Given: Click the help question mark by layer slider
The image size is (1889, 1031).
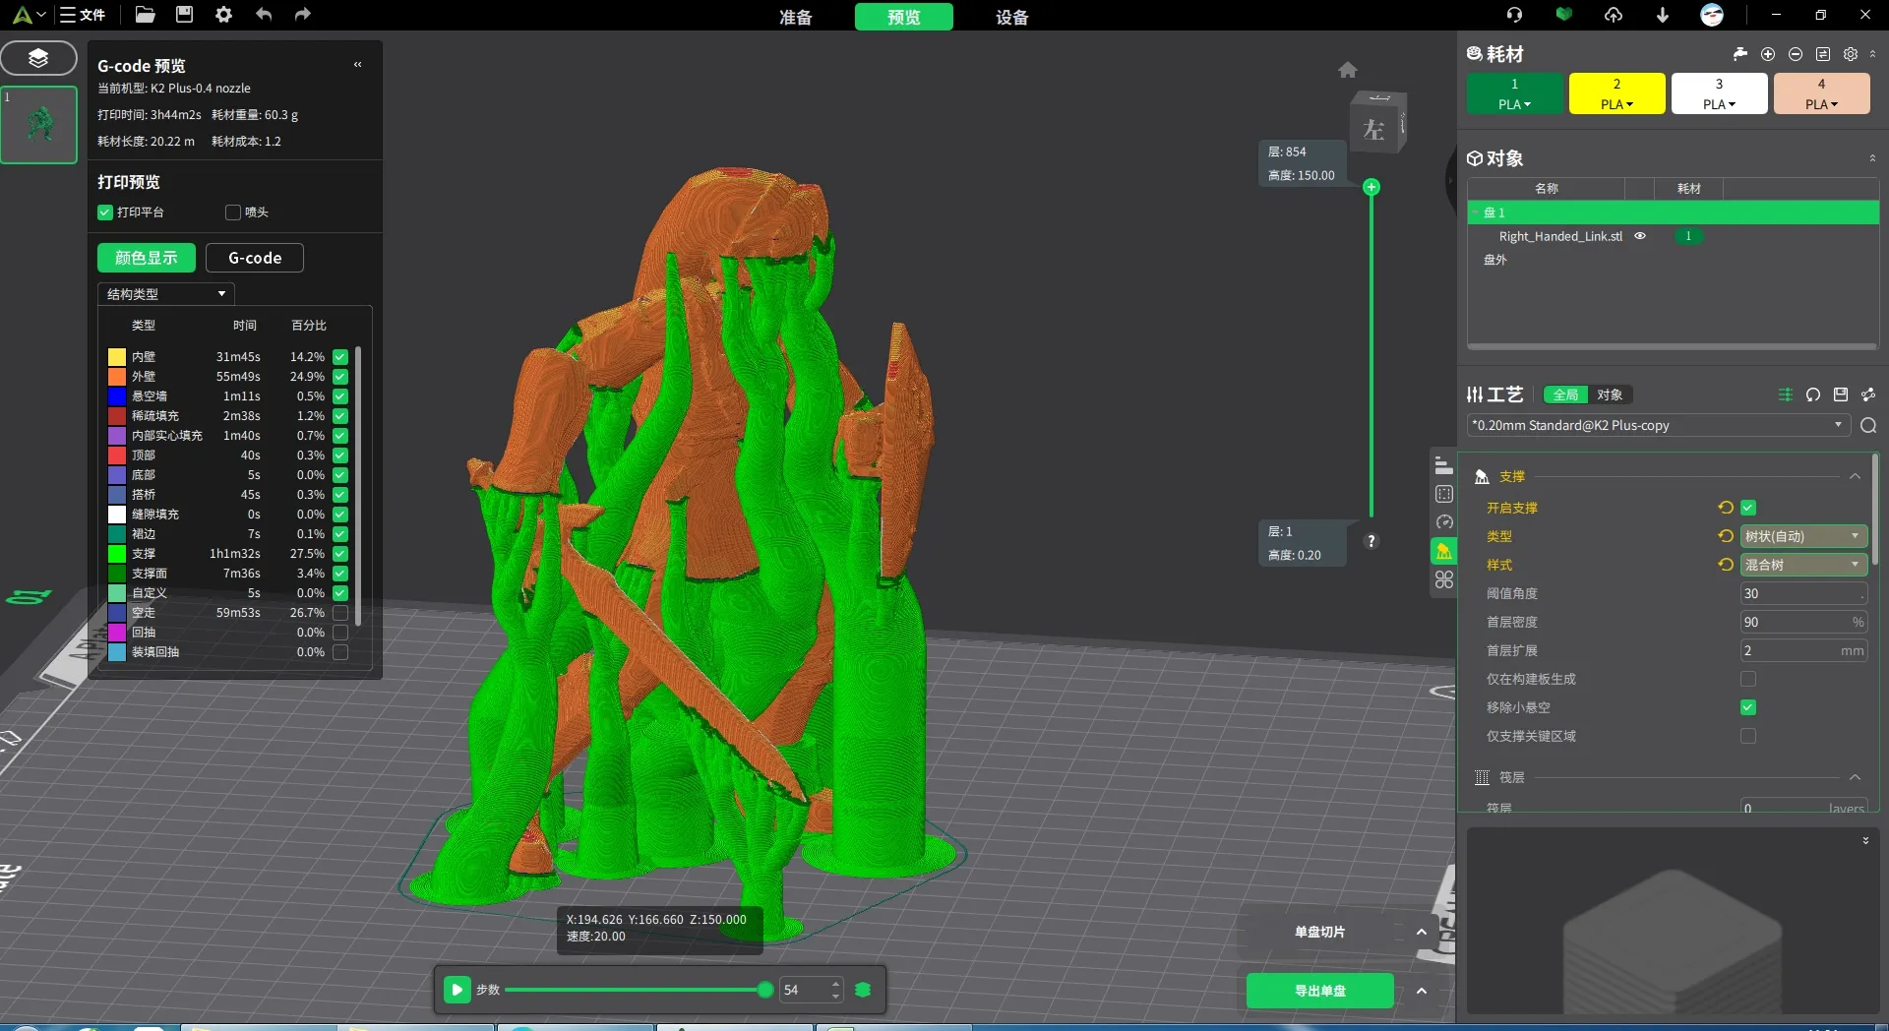Looking at the screenshot, I should tap(1371, 541).
